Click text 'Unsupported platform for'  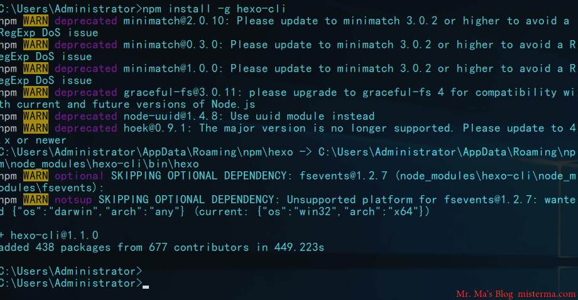point(362,200)
